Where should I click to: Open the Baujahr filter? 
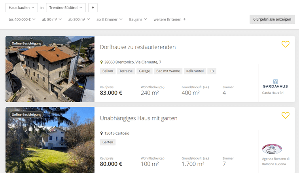(x=138, y=19)
